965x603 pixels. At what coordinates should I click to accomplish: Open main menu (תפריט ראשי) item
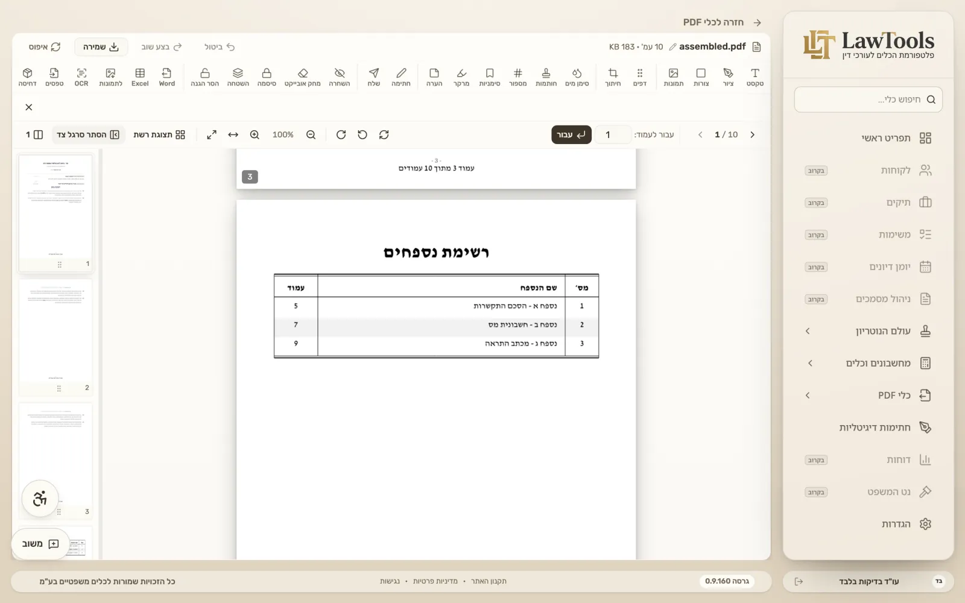[x=868, y=138]
